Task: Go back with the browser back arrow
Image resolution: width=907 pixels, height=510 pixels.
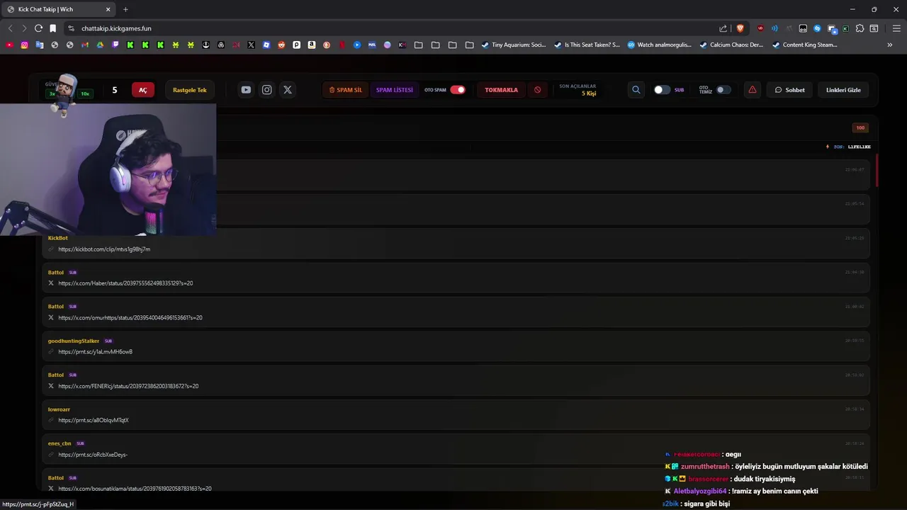Action: coord(10,28)
